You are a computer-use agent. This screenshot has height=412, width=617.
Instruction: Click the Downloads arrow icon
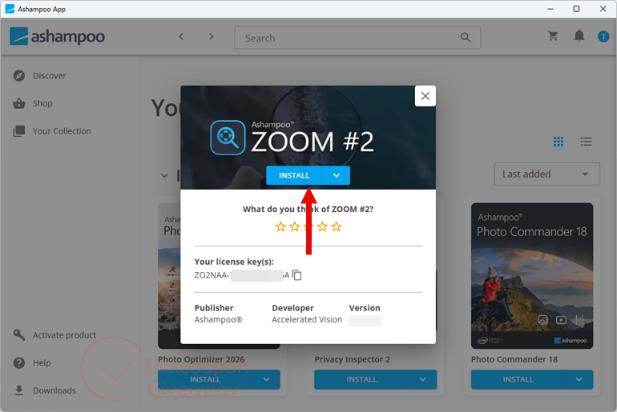pos(19,390)
